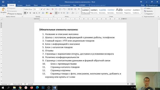Screen dimensions: 160x90
Task: Clear all formatting with the eraser icon
Action: (52, 9)
